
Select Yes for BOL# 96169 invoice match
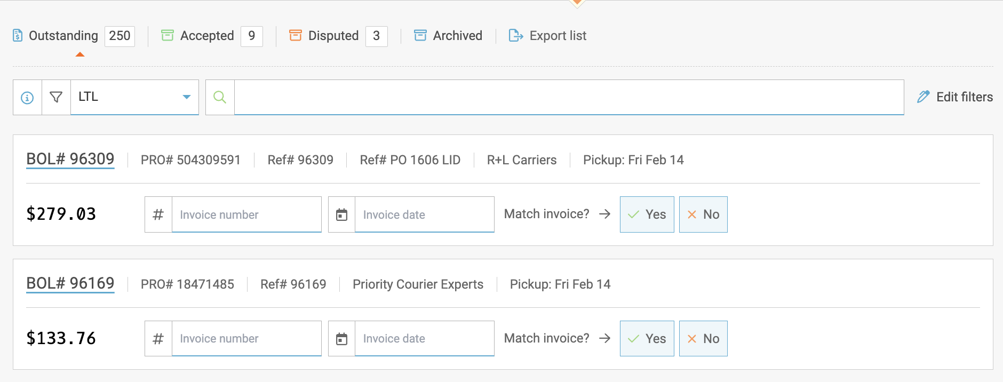647,338
